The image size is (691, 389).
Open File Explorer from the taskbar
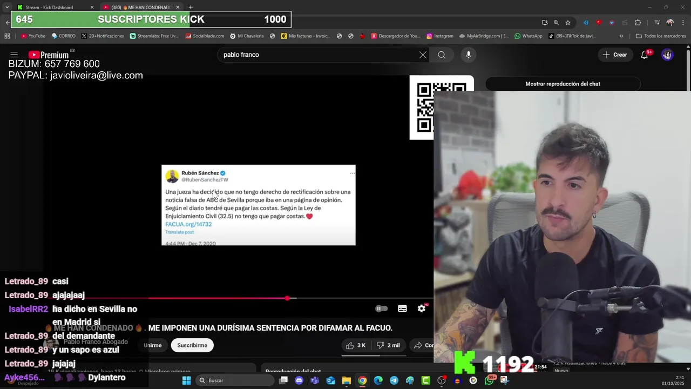coord(347,380)
